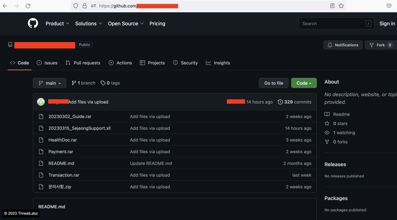Open the README.md file link
The width and height of the screenshot is (397, 220).
coord(61,163)
